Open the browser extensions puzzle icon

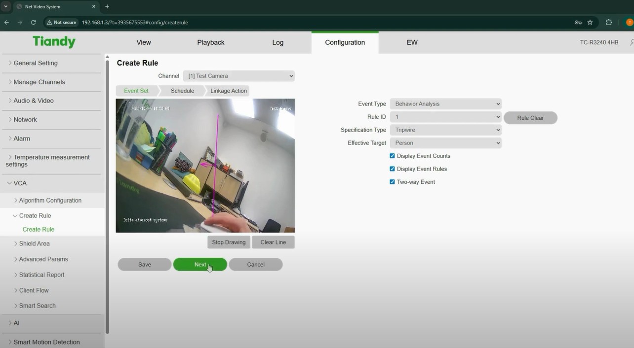[x=608, y=22]
